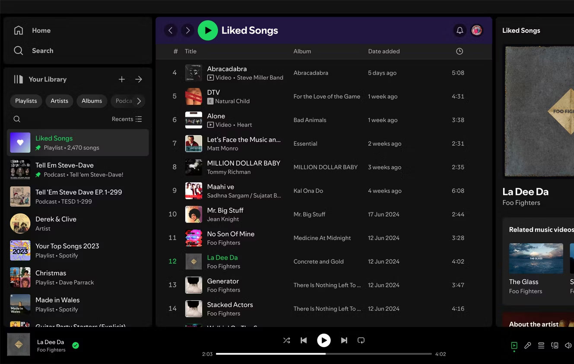This screenshot has height=364, width=574.
Task: Expand Your Library with the arrow
Action: (x=139, y=79)
